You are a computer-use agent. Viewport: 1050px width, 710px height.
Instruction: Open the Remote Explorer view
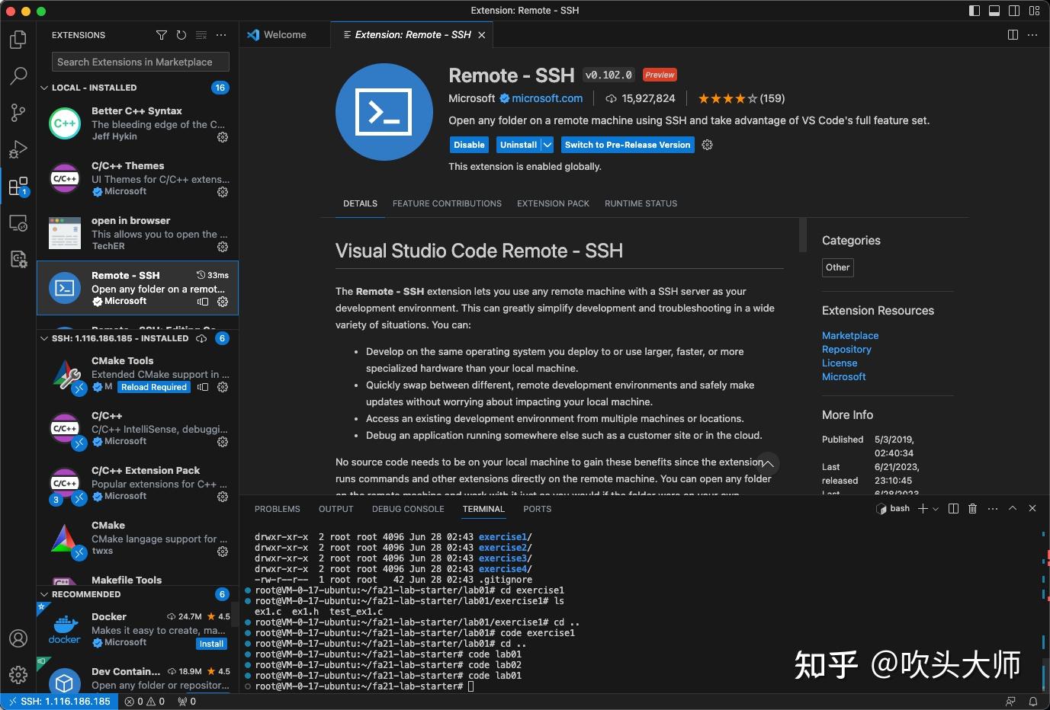click(18, 222)
